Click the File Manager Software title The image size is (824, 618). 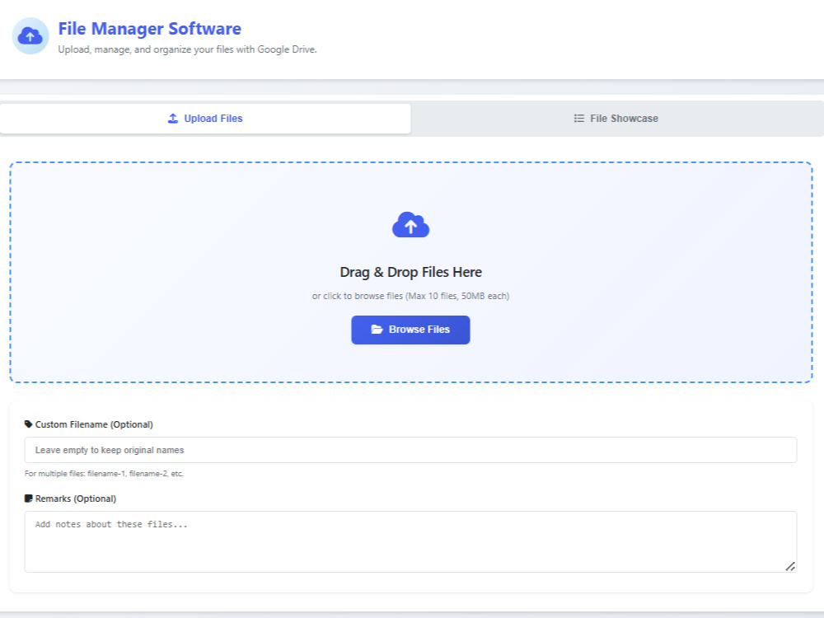point(149,28)
